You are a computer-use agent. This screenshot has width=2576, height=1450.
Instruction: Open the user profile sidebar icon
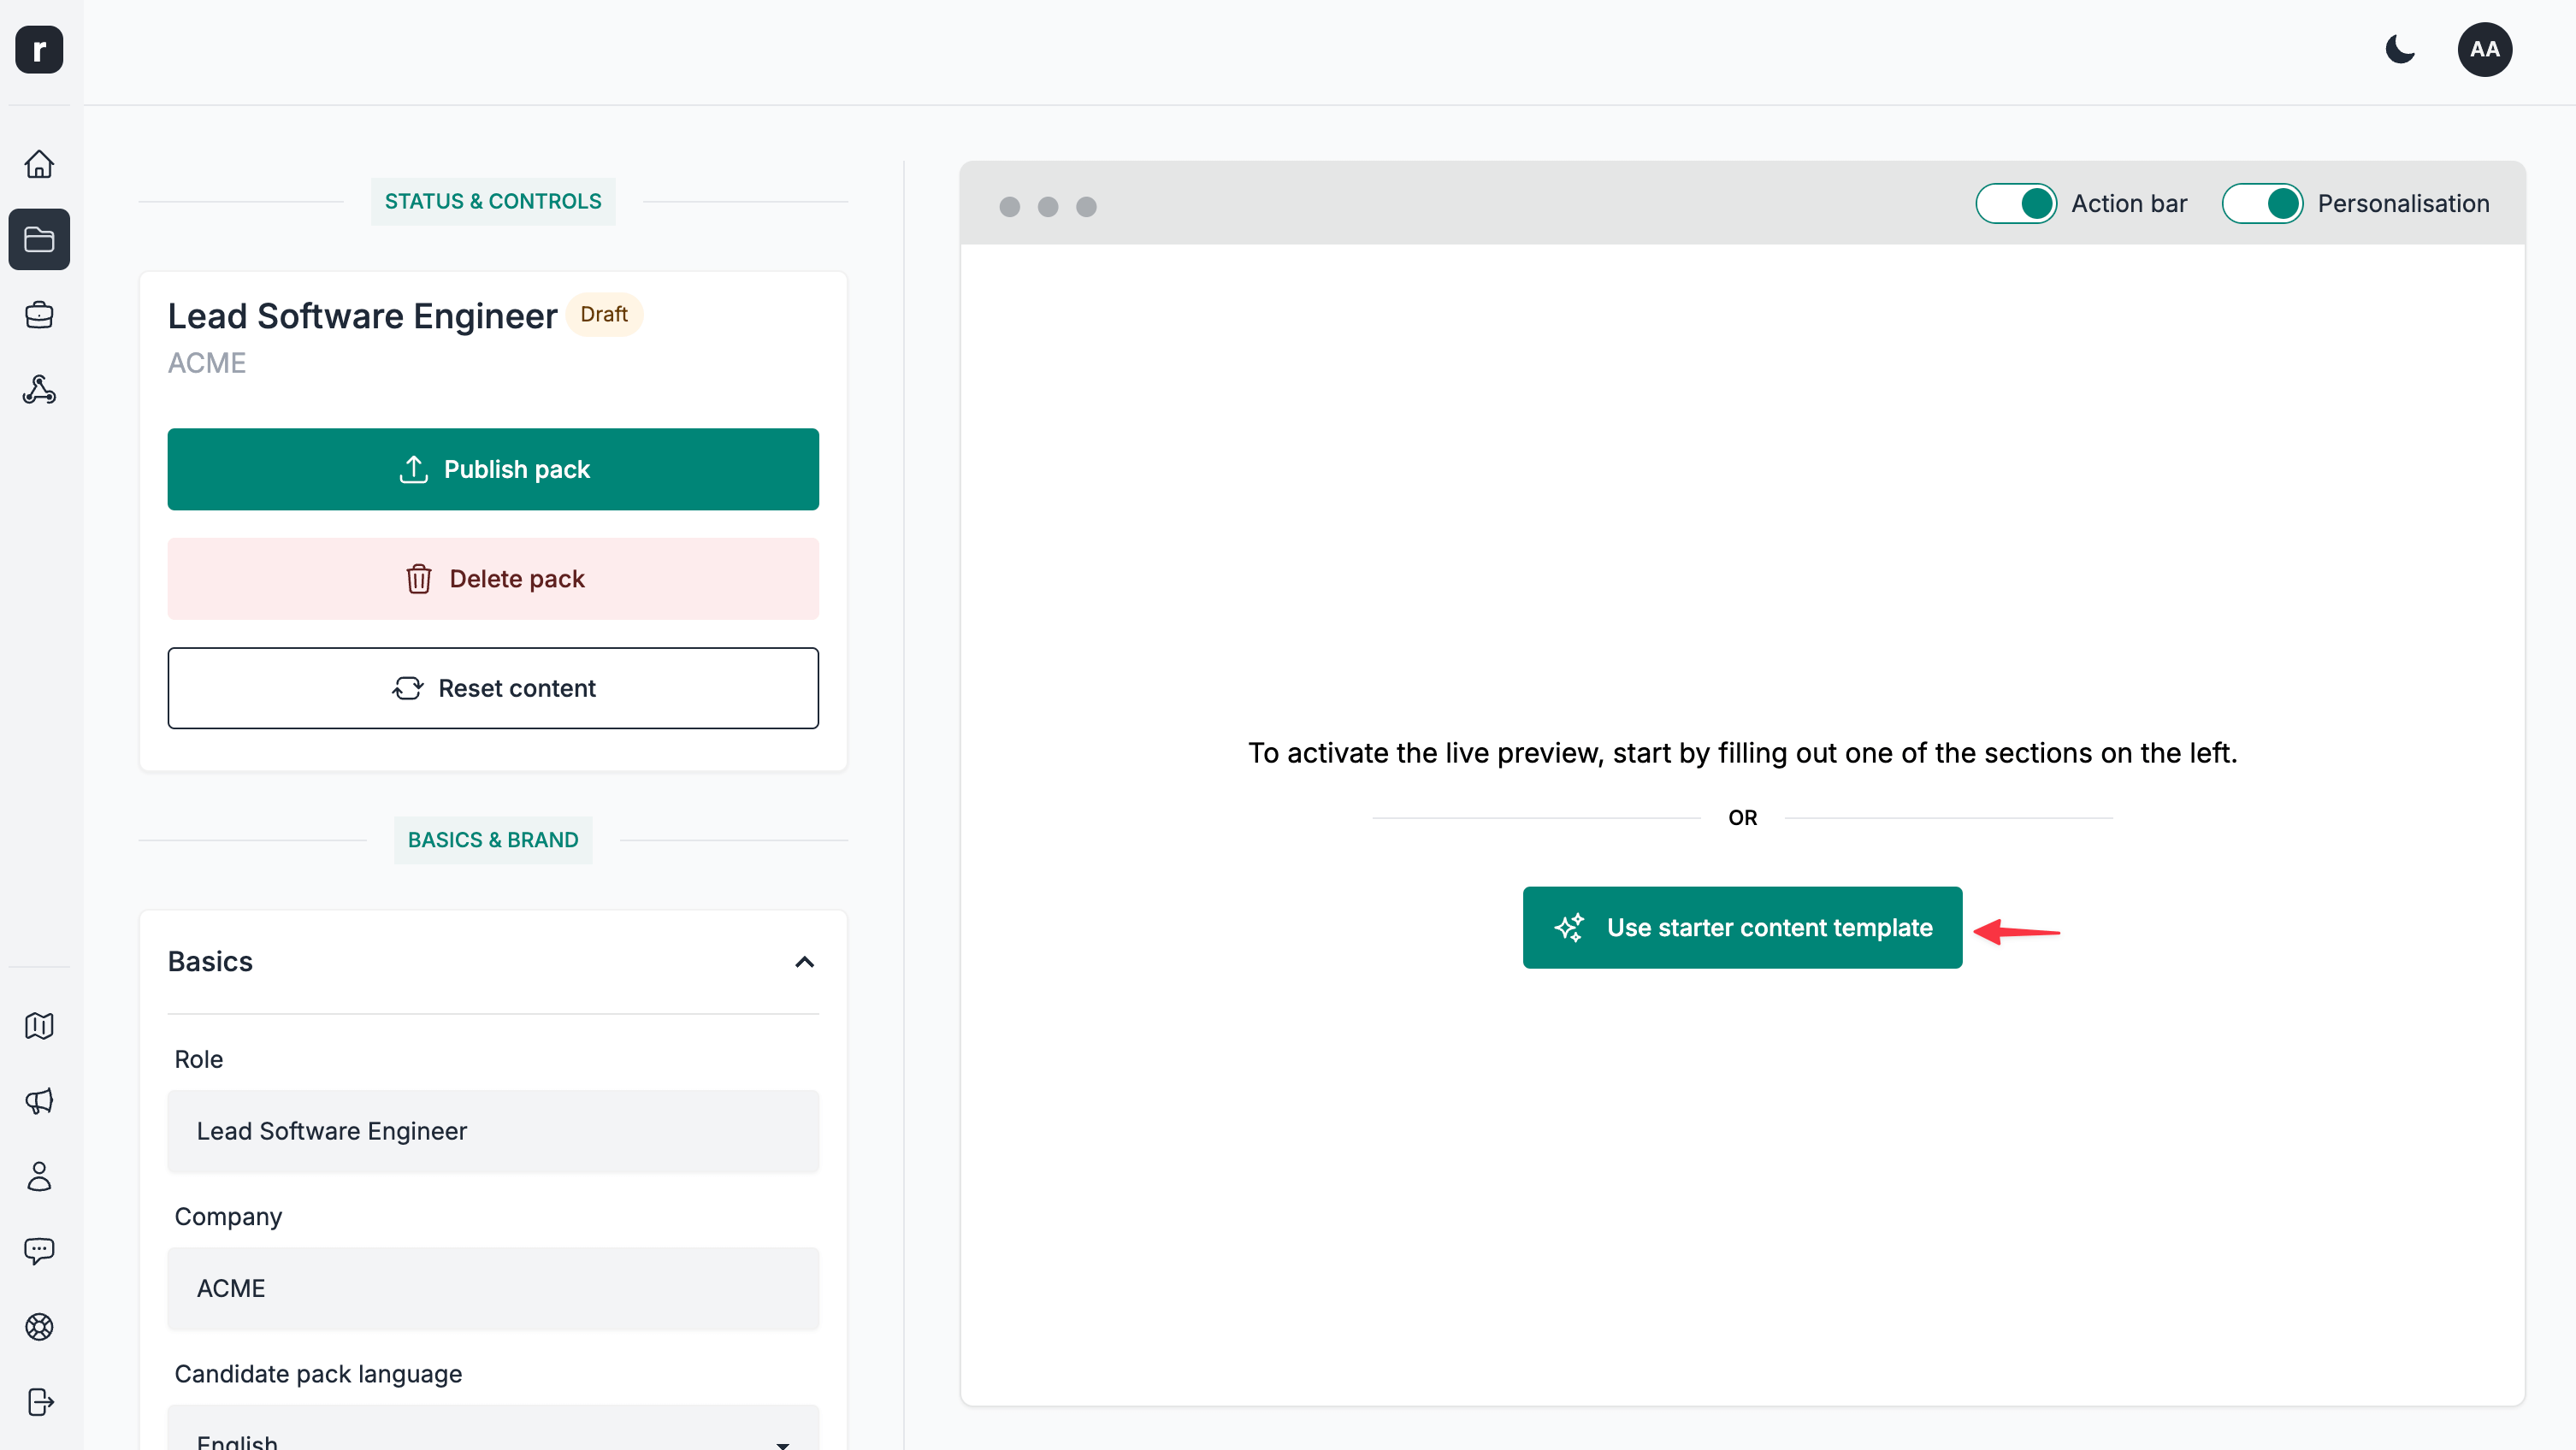pyautogui.click(x=39, y=1176)
